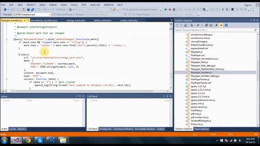This screenshot has height=146, width=260.
Task: Switch to the Immediate Window tab
Action: pos(145,129)
